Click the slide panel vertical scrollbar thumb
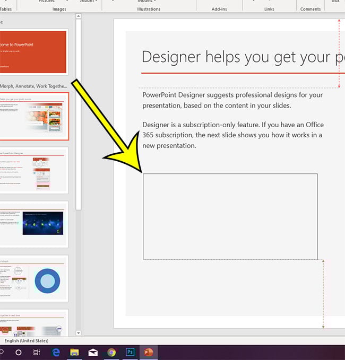Screen dimensions: 345x360 point(78,115)
